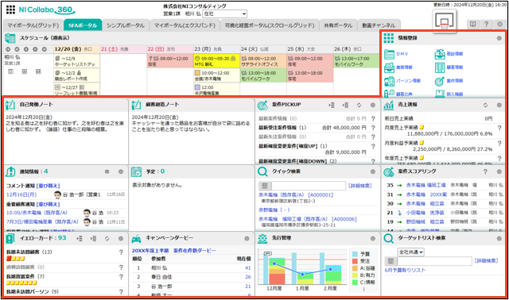Click refresh icon in 売上速報 header
Screen dimensions: 509x300
(485, 105)
